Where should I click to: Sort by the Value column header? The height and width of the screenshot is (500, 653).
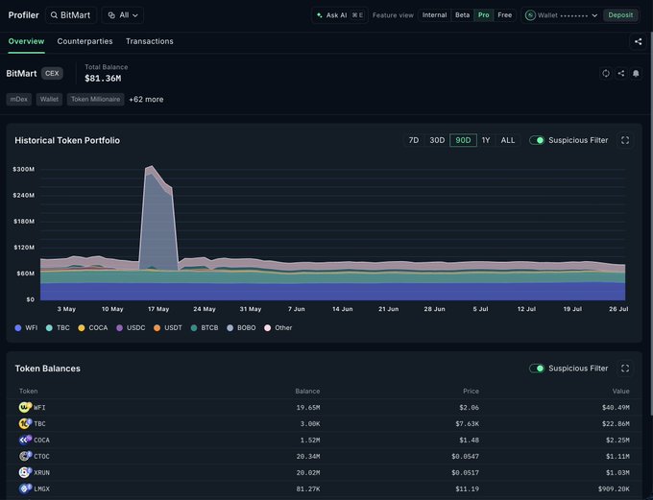(621, 391)
